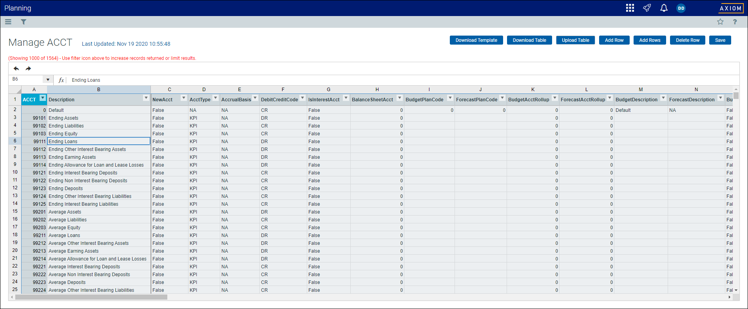Click Add Row button
The width and height of the screenshot is (748, 309).
pyautogui.click(x=614, y=40)
